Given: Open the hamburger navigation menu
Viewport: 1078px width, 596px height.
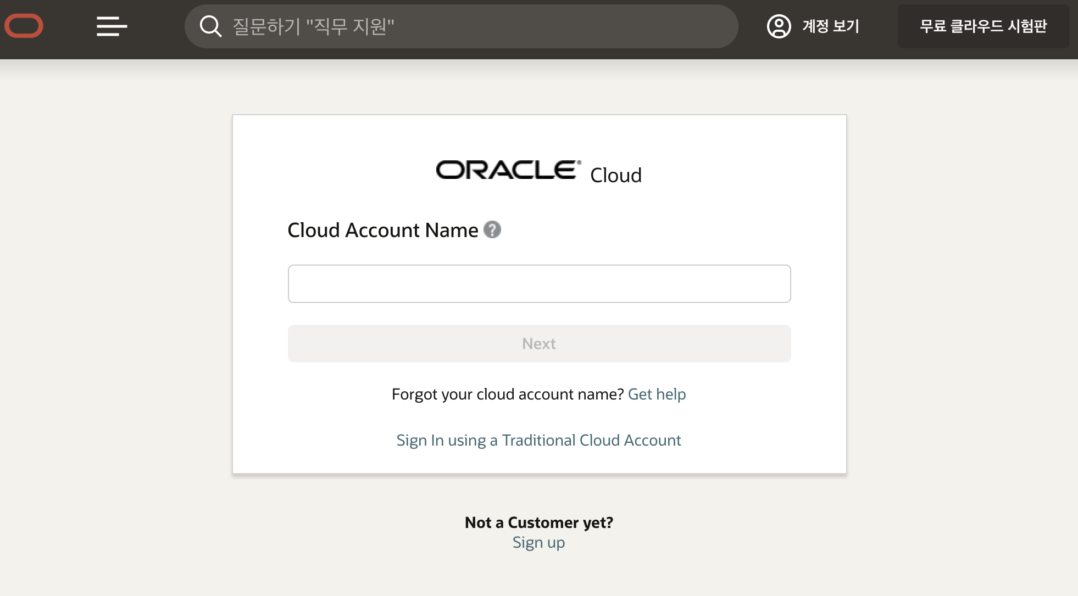Looking at the screenshot, I should [x=112, y=26].
